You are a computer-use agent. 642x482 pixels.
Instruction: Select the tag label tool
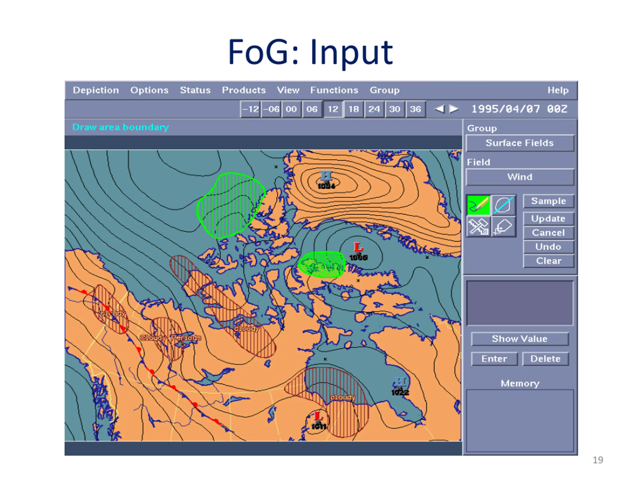(x=504, y=227)
